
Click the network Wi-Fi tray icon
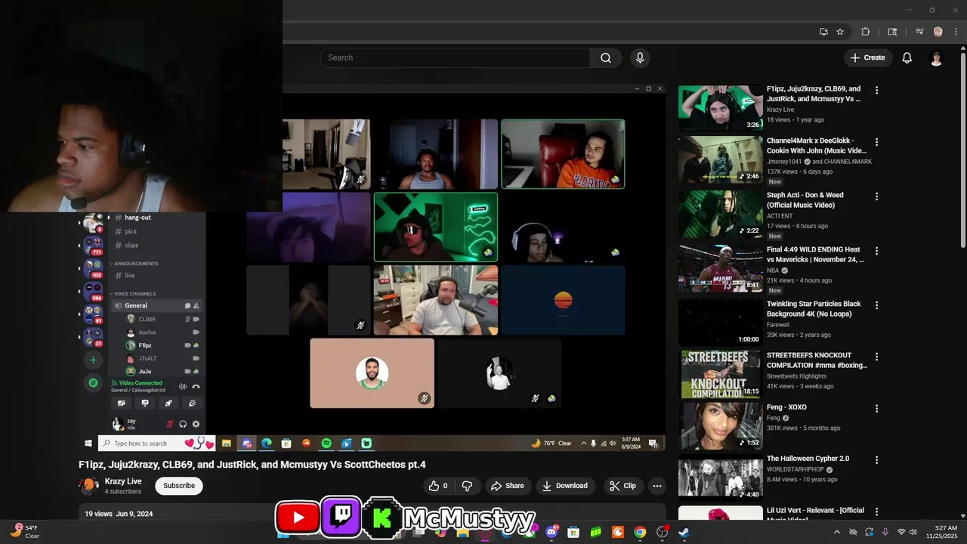[901, 532]
